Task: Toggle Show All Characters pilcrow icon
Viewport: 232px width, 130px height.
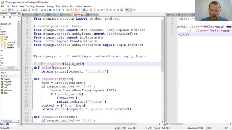Action: coord(80,10)
